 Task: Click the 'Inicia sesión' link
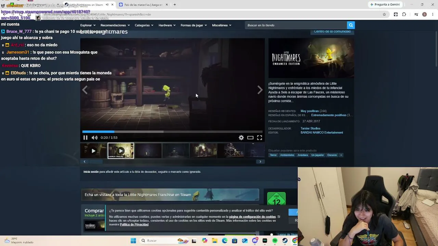91,172
